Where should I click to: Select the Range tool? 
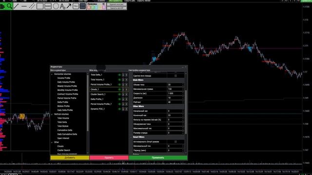48,6
